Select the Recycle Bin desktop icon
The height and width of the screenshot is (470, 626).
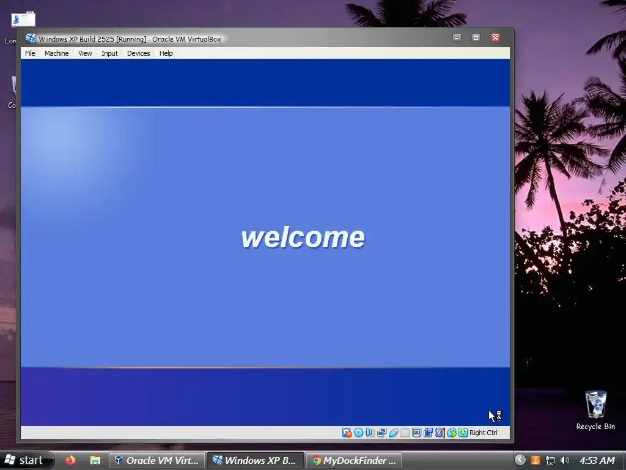pyautogui.click(x=595, y=410)
